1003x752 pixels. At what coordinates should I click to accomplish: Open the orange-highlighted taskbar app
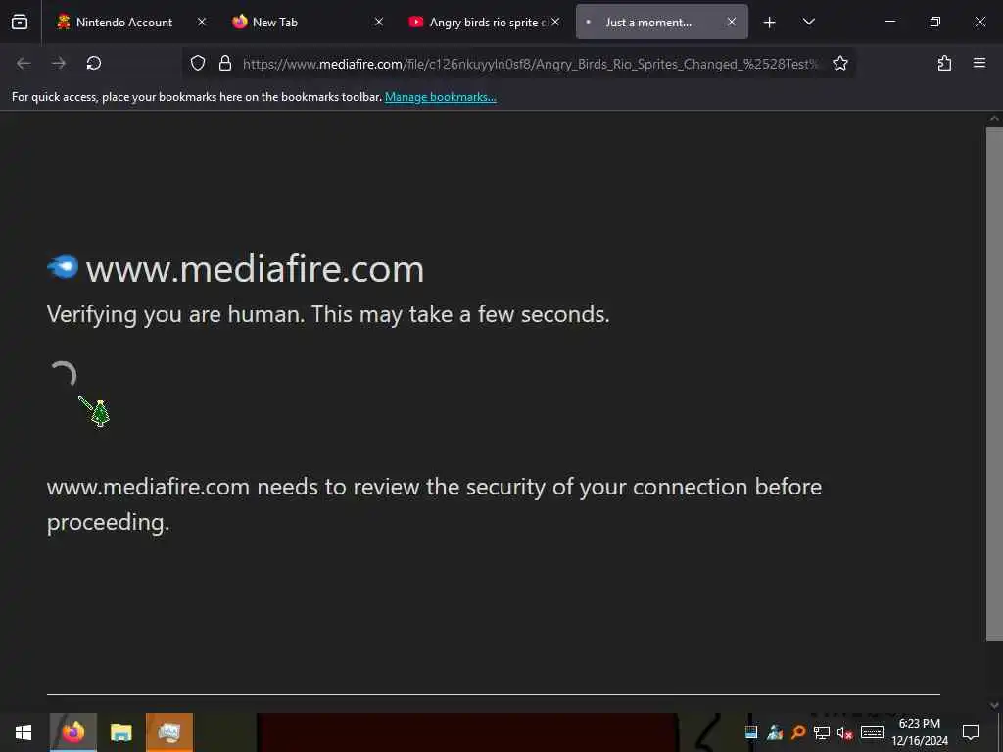[169, 732]
